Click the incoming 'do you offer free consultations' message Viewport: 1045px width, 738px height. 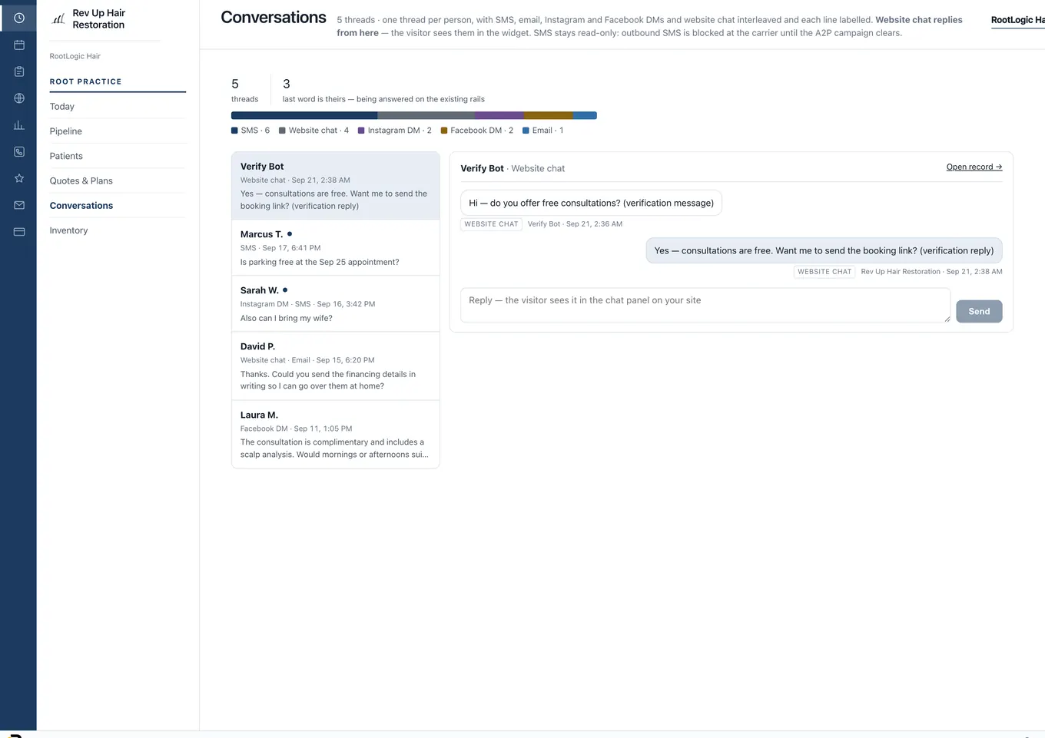point(591,203)
